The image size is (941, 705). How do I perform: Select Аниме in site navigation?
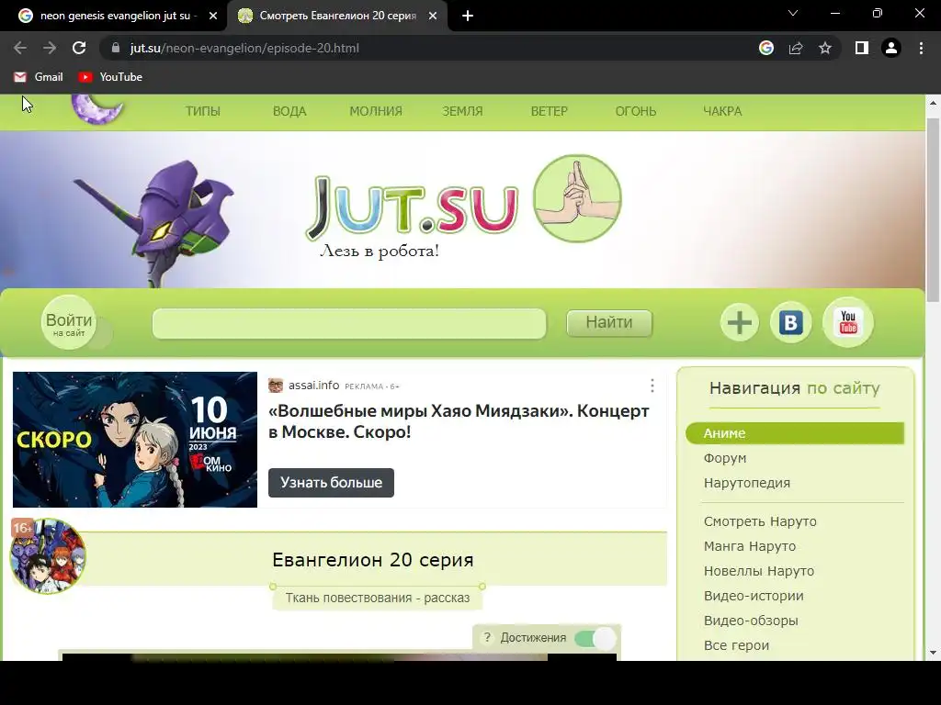795,433
